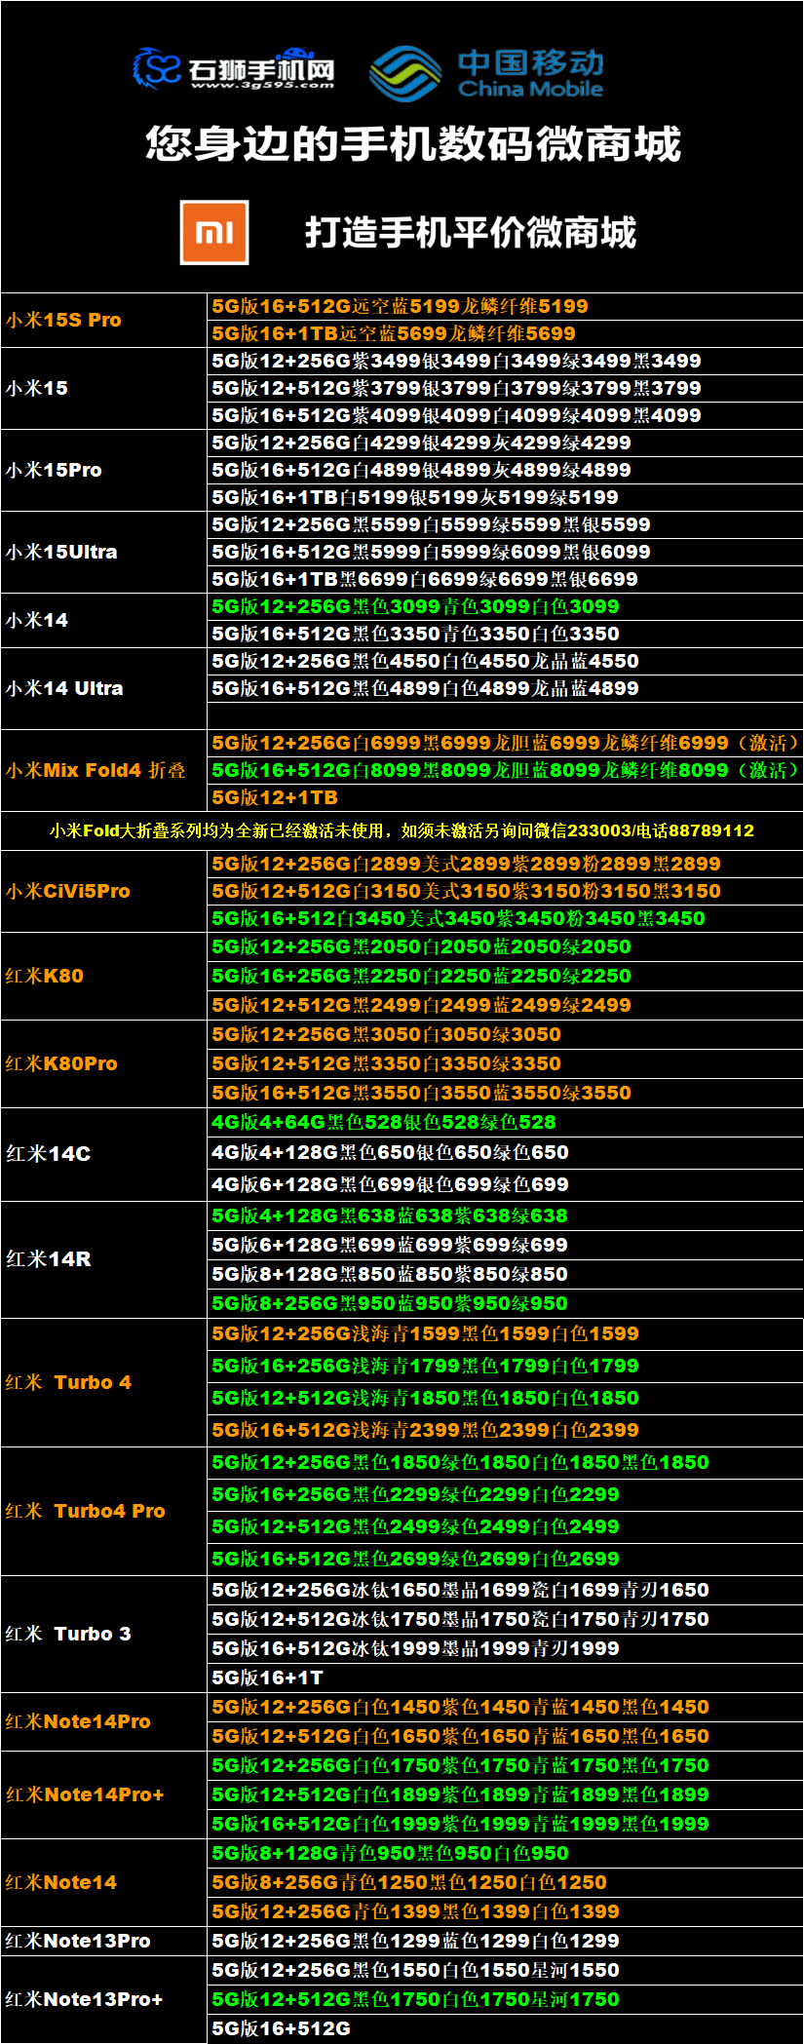This screenshot has height=2044, width=804.
Task: Click the green 12+256G 黑色3099 row
Action: (506, 606)
